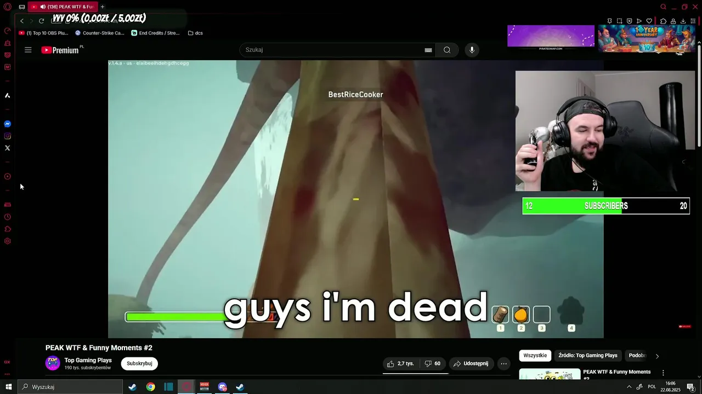Open Voicemeeter from the taskbar
This screenshot has width=702, height=394.
(205, 387)
